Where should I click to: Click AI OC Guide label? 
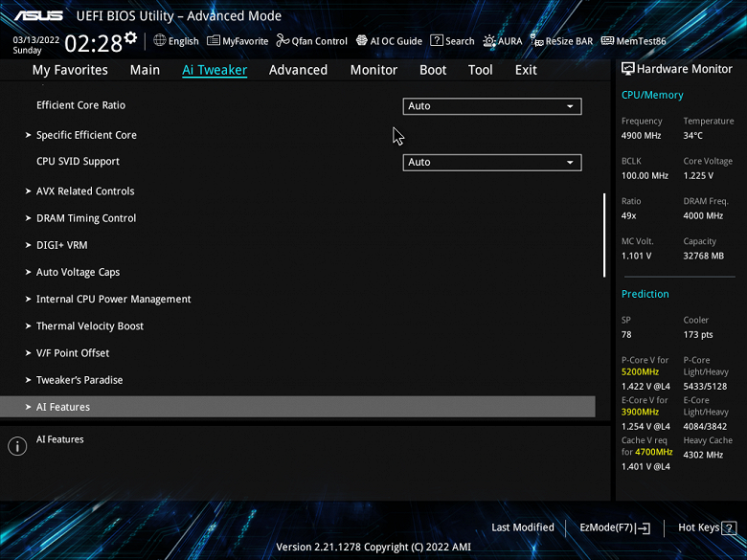pyautogui.click(x=396, y=41)
